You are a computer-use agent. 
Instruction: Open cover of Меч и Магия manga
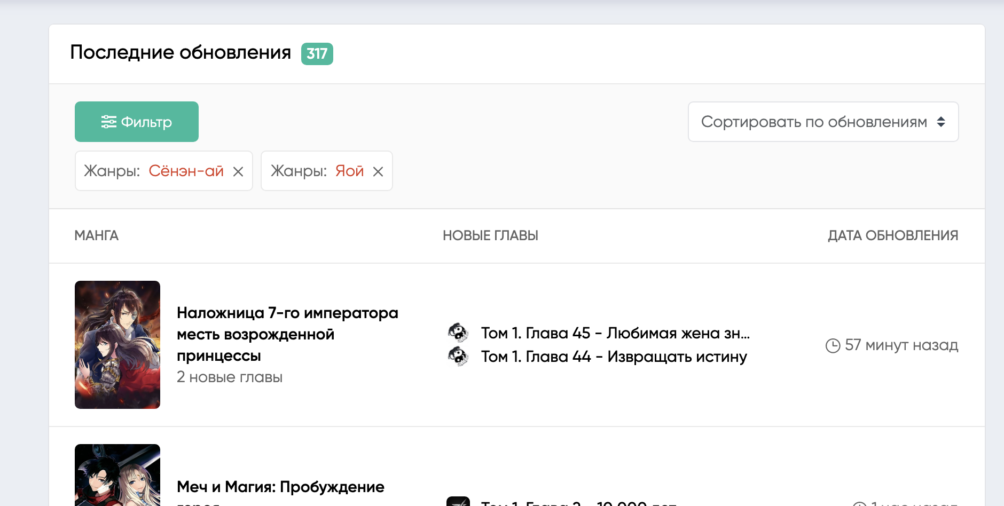[117, 475]
